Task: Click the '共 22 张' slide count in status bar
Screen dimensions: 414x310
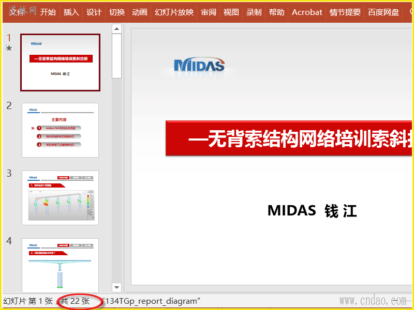Action: pyautogui.click(x=75, y=301)
